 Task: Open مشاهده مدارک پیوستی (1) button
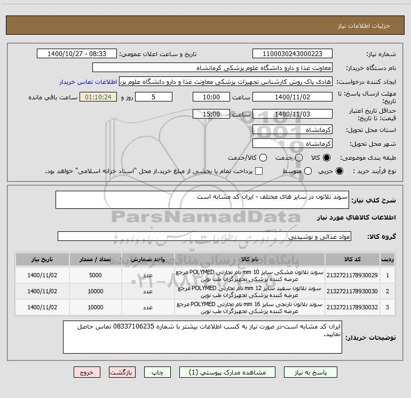(227, 372)
